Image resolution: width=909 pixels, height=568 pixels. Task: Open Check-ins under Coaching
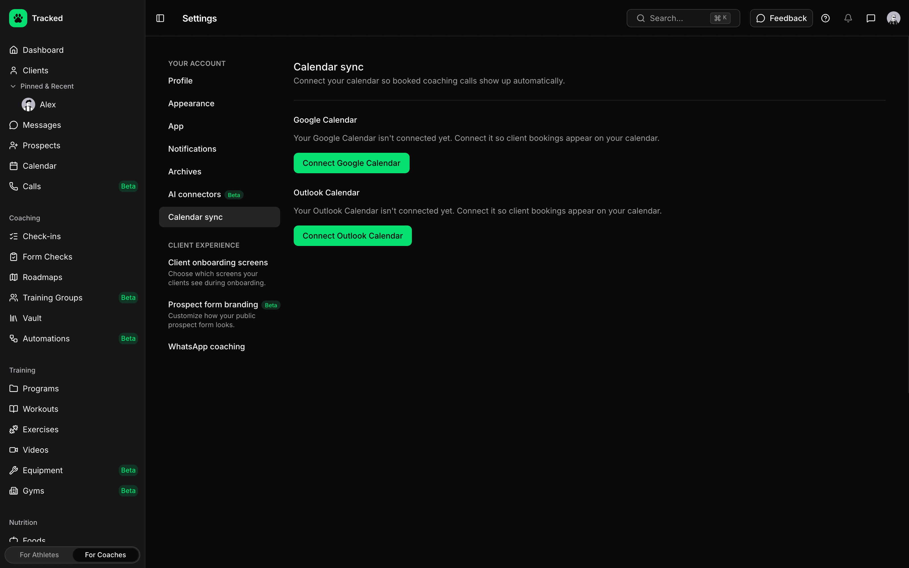(72, 236)
